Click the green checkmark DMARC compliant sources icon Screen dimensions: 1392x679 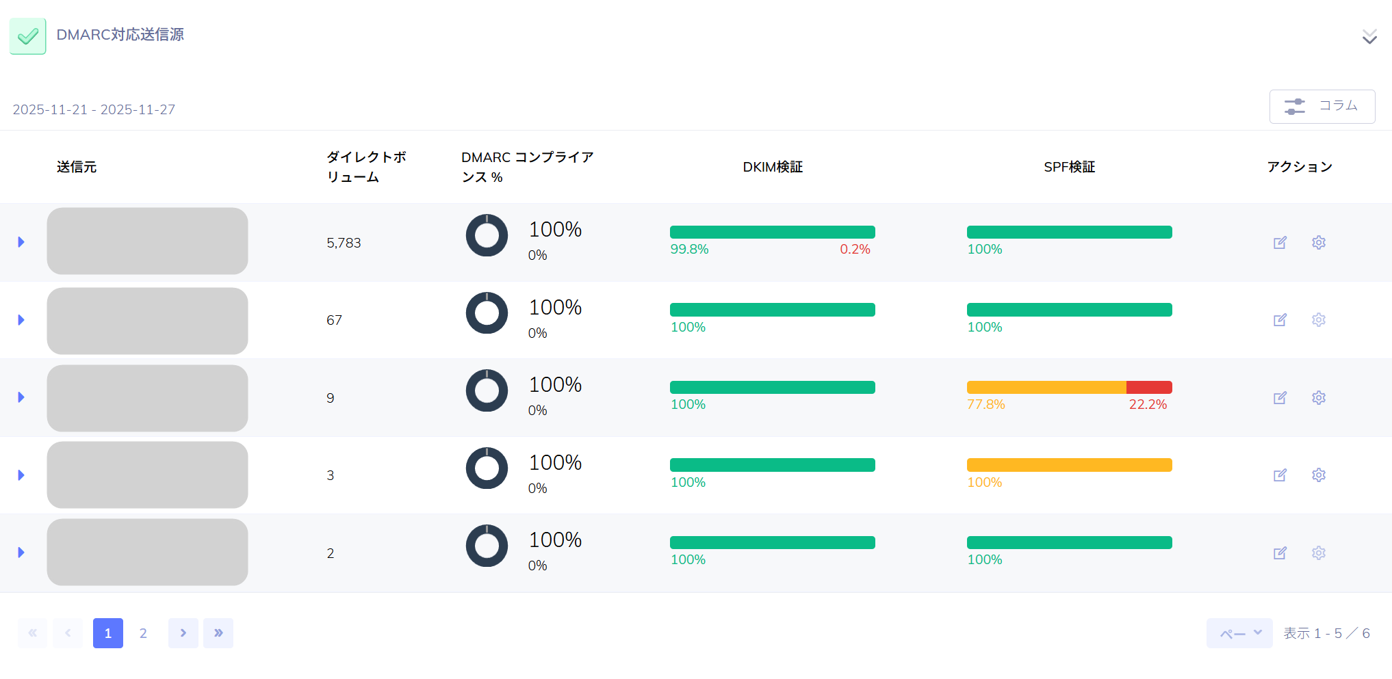(28, 36)
